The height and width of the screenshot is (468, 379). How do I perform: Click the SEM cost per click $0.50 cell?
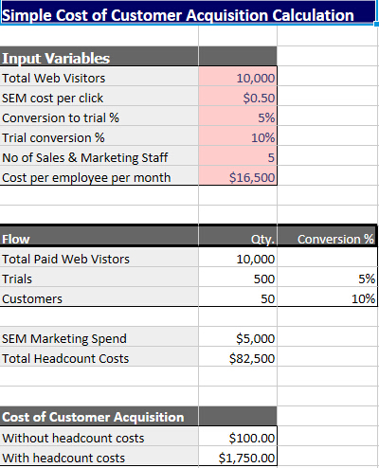pyautogui.click(x=238, y=96)
